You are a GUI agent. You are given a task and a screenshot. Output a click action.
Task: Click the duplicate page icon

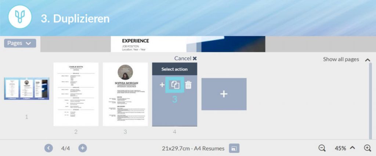coord(175,85)
